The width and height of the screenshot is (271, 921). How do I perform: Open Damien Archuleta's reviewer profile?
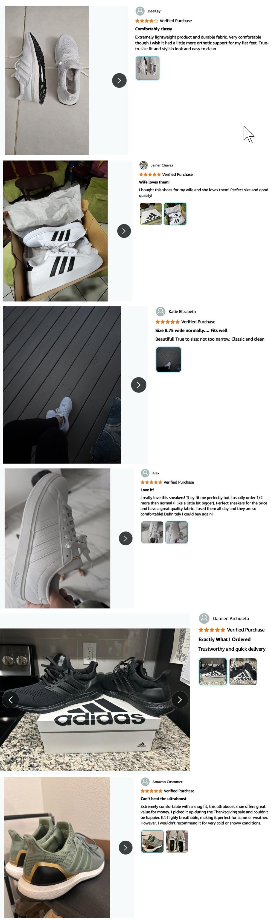pyautogui.click(x=231, y=618)
